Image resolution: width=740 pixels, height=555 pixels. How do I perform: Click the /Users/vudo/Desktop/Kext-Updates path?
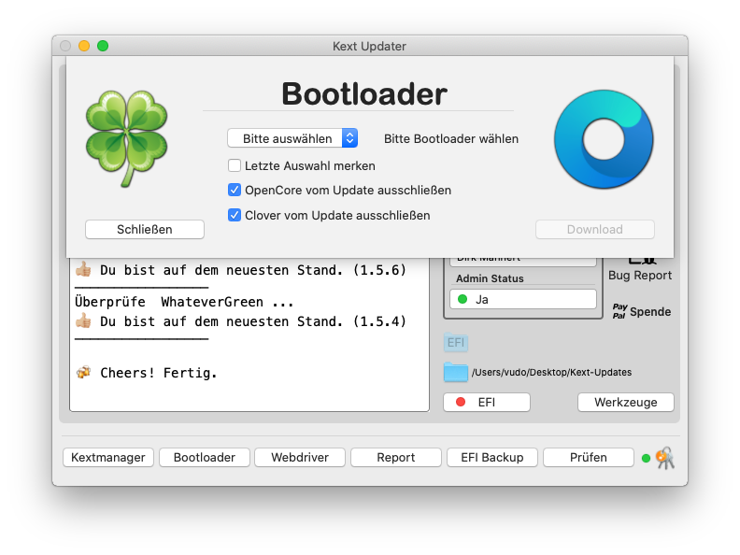(551, 373)
